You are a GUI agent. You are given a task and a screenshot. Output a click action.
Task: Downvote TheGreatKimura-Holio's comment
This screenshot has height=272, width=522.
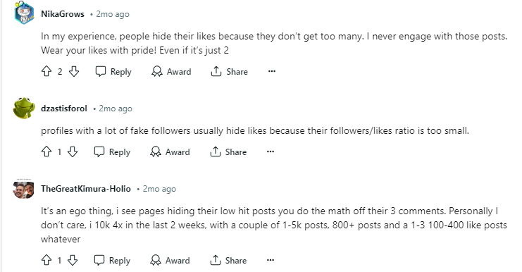click(x=73, y=260)
